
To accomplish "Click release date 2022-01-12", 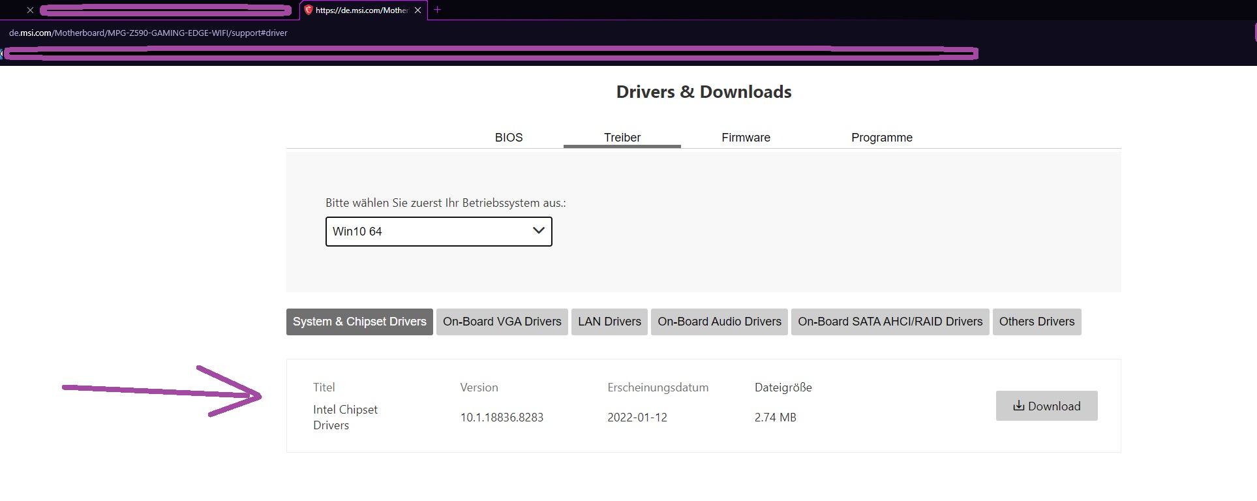I will click(x=637, y=417).
